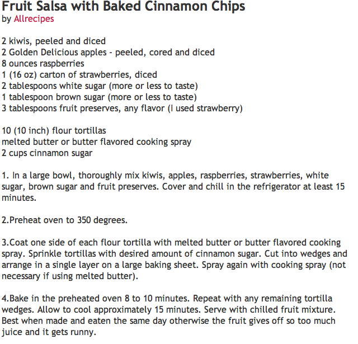Select the "2 kiwis, peeled and diced" line

point(54,41)
